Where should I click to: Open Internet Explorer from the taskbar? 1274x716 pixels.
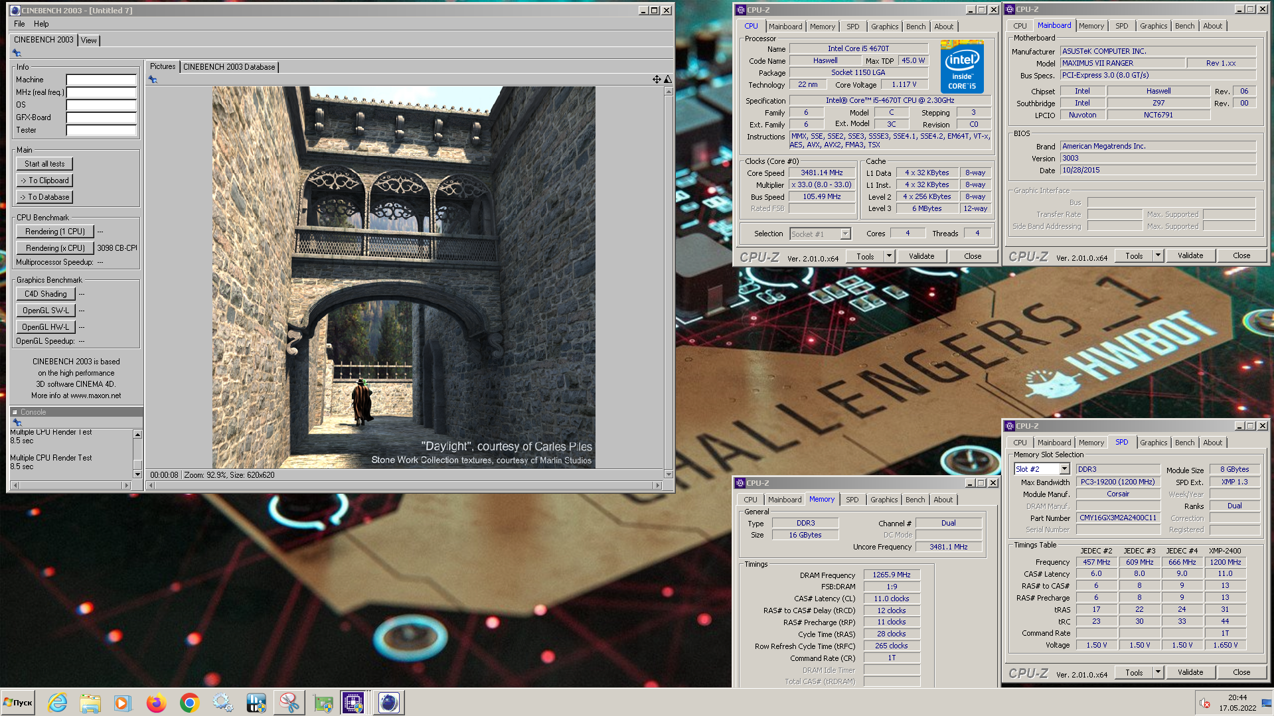coord(58,703)
